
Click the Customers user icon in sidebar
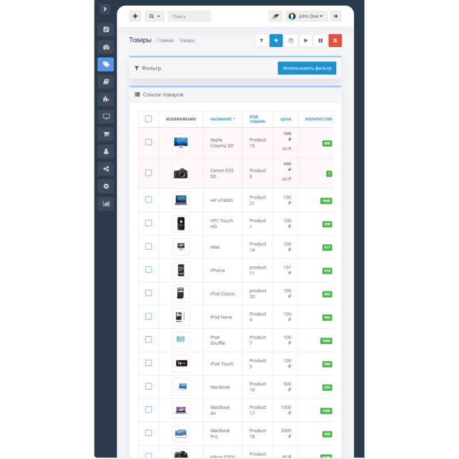coord(106,151)
